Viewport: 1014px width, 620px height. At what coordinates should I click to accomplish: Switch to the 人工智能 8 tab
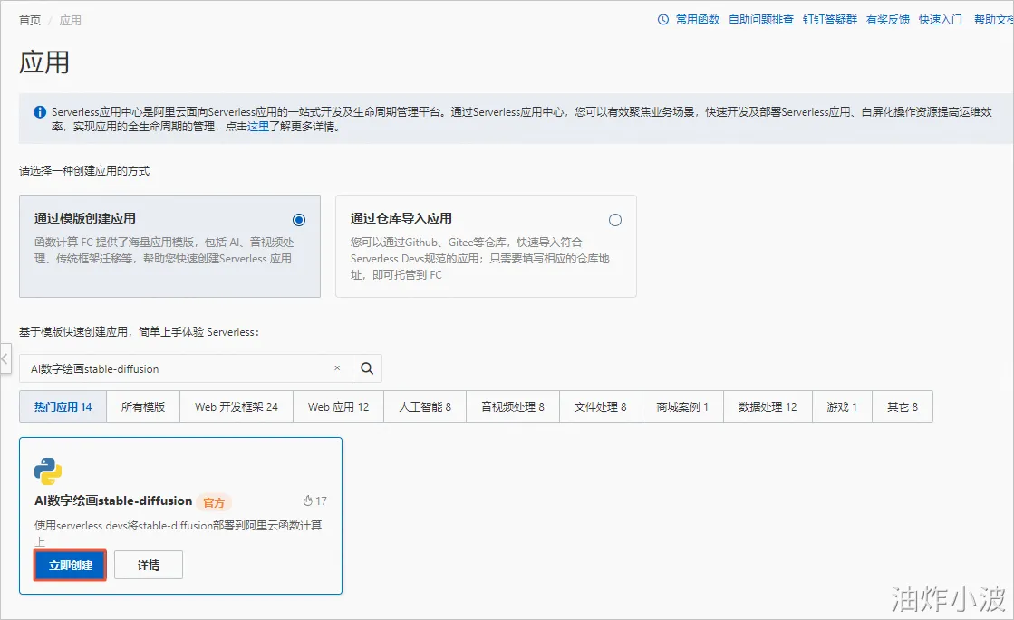click(x=425, y=406)
